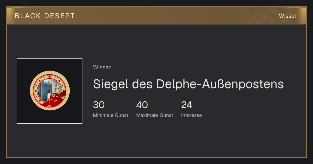Viewport: 313px width, 164px height.
Task: Click the Minimale Gunst label
Action: [111, 115]
